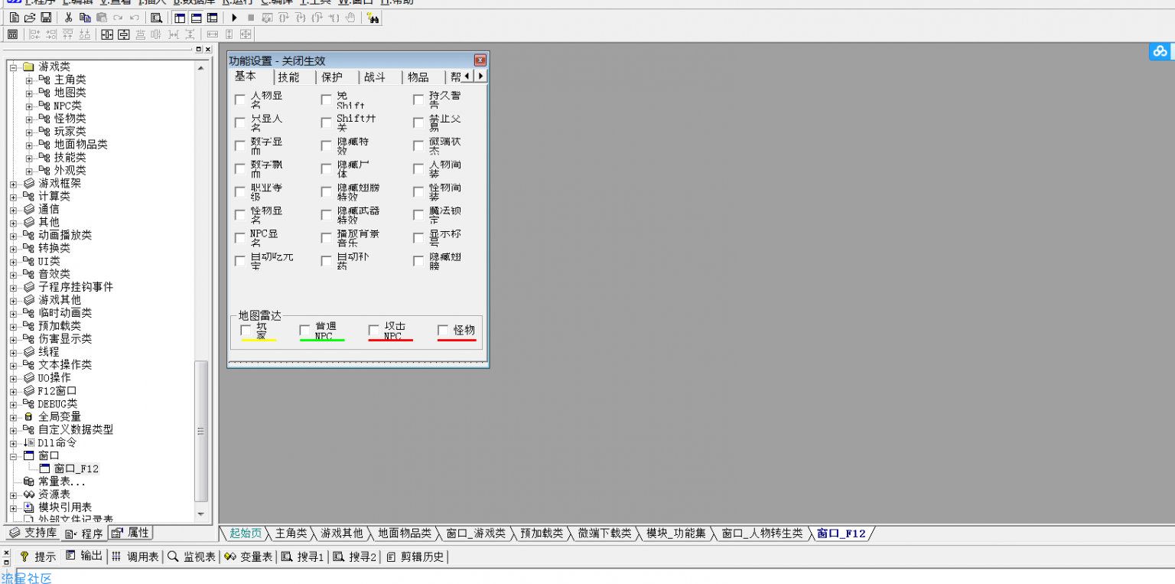Click the tree scrollbar up arrow
Viewport: 1175px width, 584px height.
(x=201, y=68)
